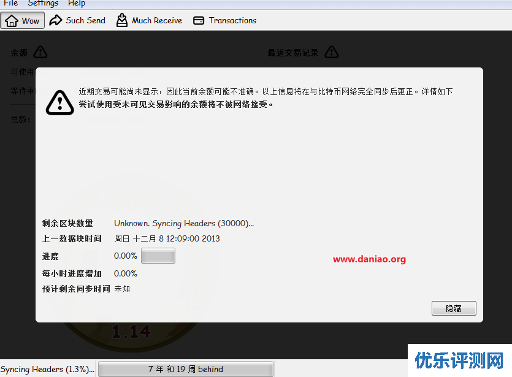
Task: Click the "7 年 和 19 周 behind" status progress bar
Action: (x=185, y=369)
